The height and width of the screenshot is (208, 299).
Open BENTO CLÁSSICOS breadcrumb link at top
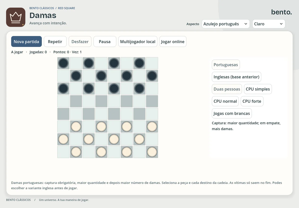click(x=42, y=8)
